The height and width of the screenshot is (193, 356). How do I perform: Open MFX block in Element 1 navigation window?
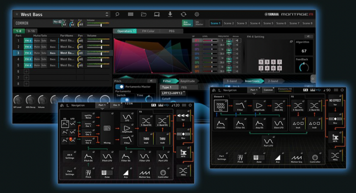tap(335, 138)
